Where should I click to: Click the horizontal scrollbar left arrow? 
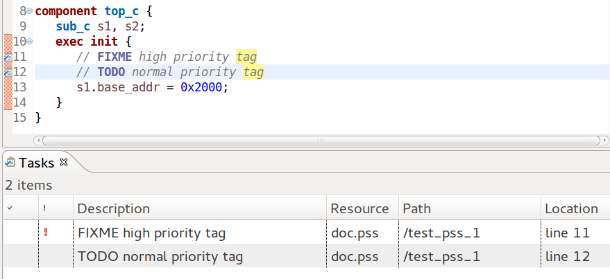click(x=37, y=140)
